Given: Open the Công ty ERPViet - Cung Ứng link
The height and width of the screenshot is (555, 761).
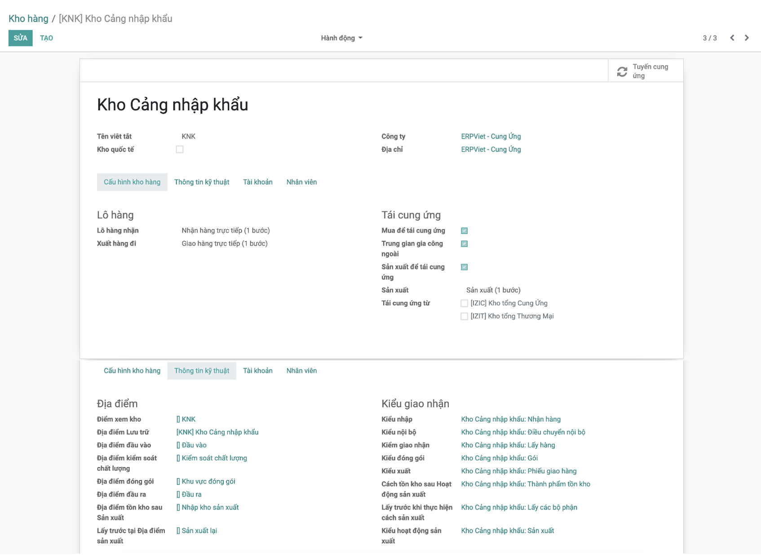Looking at the screenshot, I should click(x=491, y=137).
